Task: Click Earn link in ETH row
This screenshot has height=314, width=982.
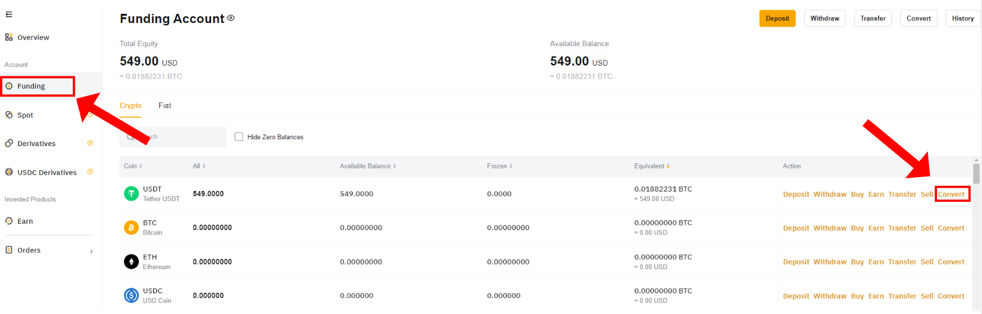Action: (x=876, y=262)
